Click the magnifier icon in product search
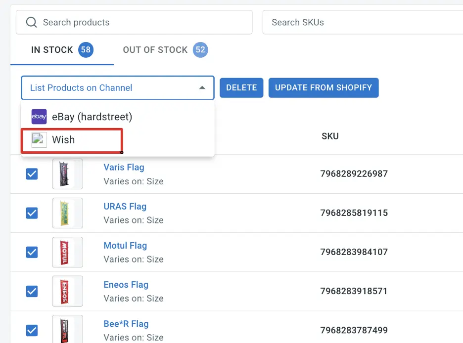Screen dimensions: 463x343 pos(31,22)
